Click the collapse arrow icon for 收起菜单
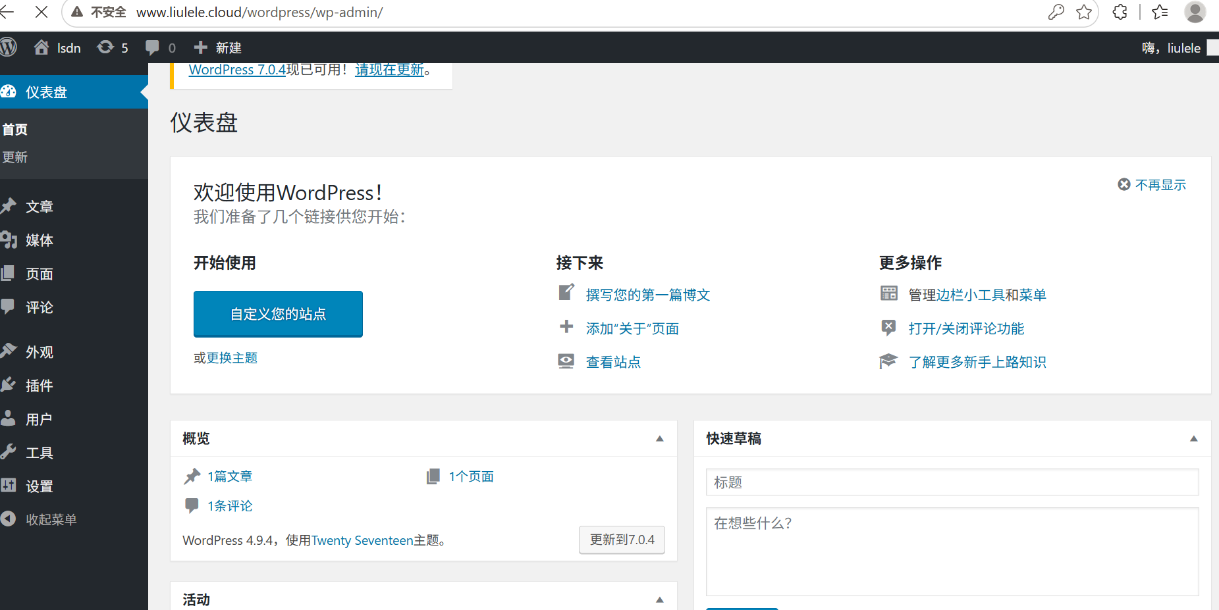 tap(8, 519)
